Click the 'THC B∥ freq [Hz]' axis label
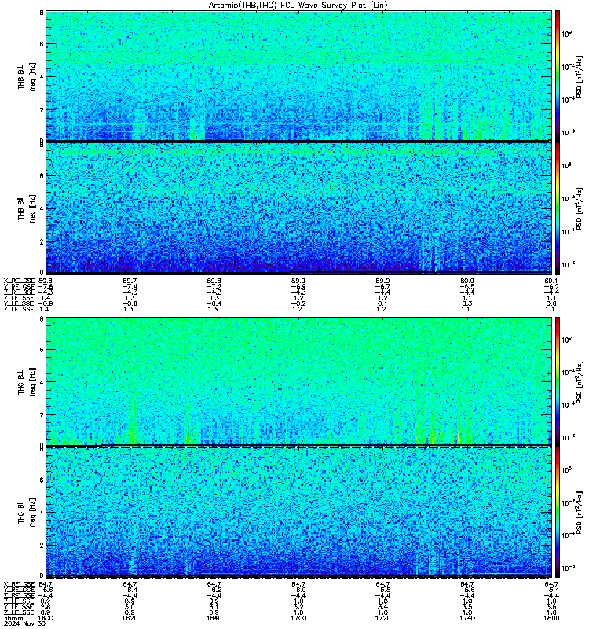589x629 pixels. pos(27,513)
